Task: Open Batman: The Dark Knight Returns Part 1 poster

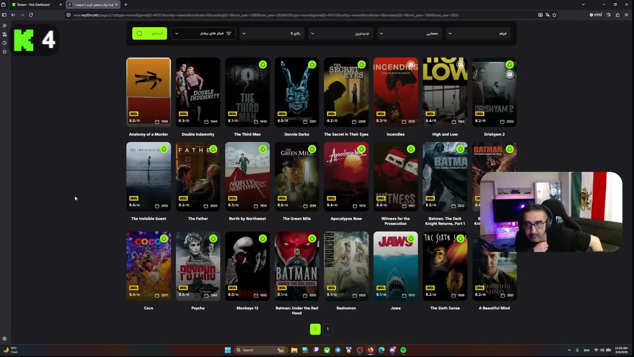Action: tap(445, 177)
